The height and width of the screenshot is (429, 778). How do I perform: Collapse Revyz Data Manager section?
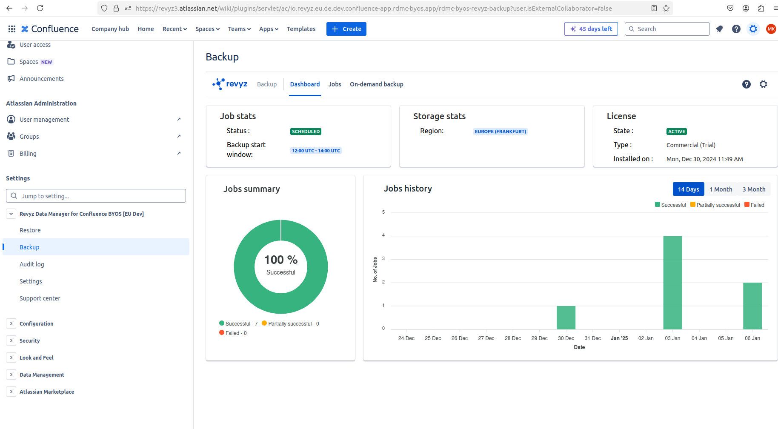11,214
